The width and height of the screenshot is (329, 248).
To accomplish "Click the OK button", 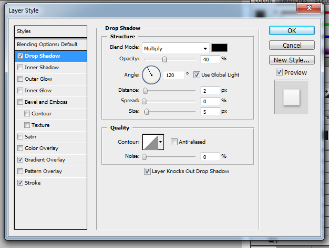I will click(292, 31).
